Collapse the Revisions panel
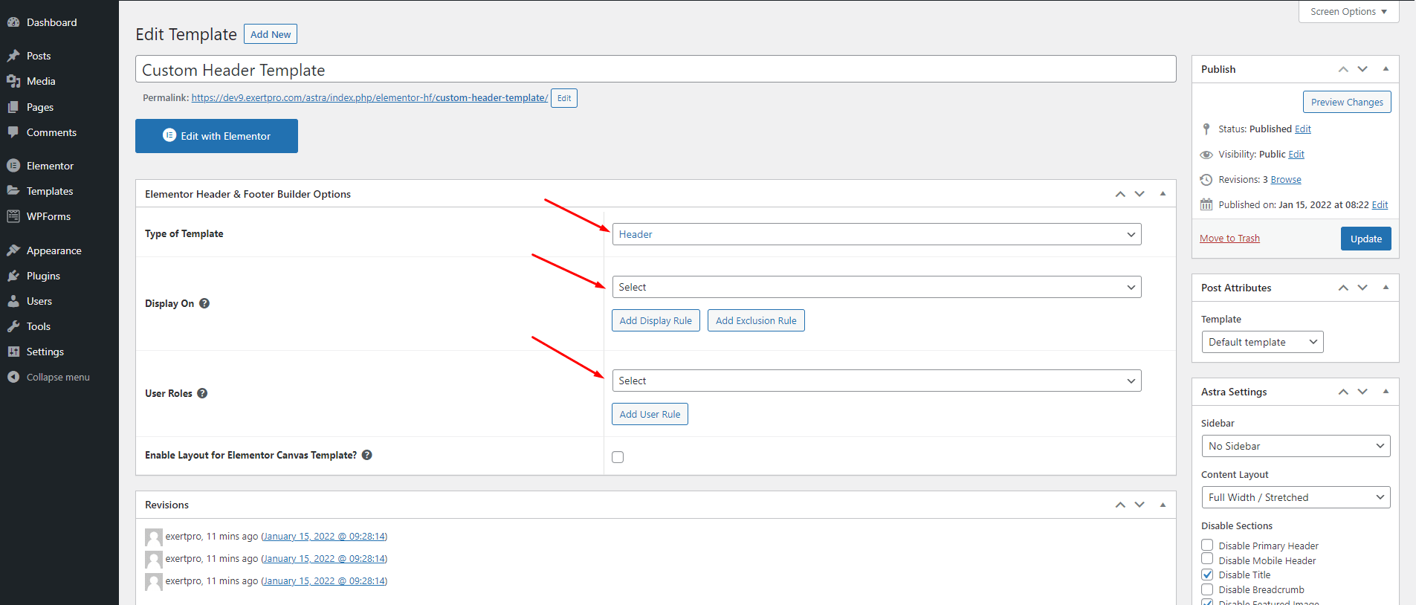Viewport: 1416px width, 605px height. click(1163, 505)
